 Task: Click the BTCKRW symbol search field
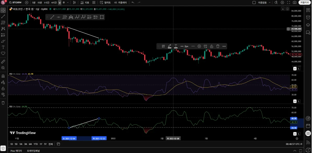coord(17,2)
